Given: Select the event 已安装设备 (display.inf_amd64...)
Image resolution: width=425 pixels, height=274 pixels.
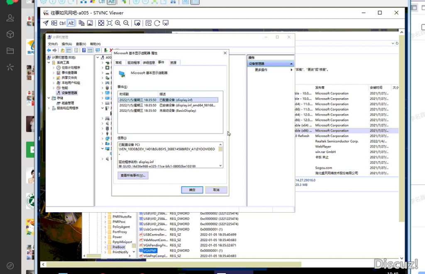Looking at the screenshot, I should point(168,105).
